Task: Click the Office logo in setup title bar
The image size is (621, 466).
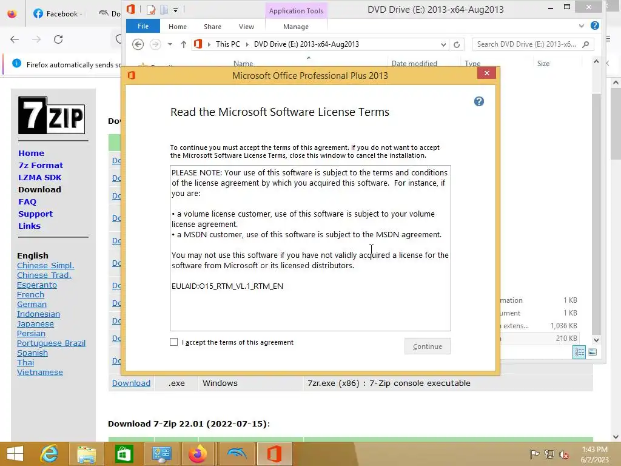Action: click(132, 75)
